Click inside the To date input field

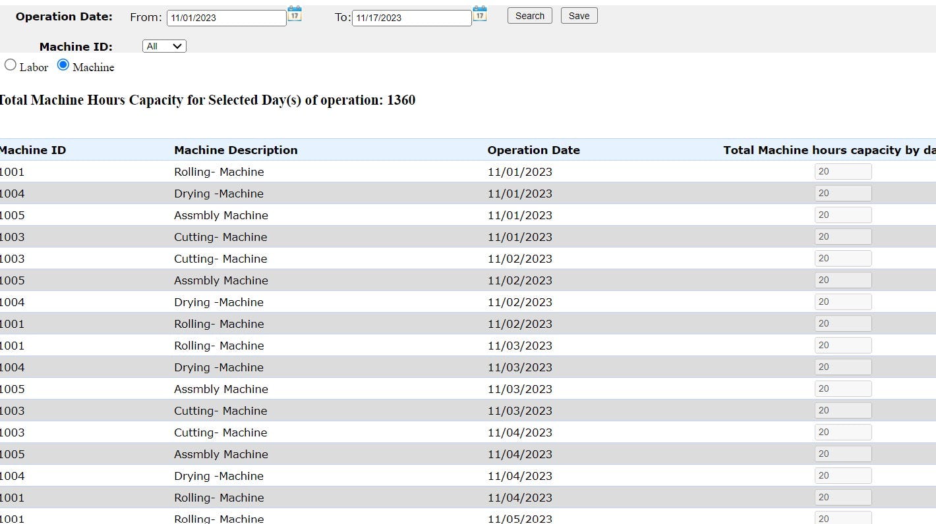click(x=411, y=18)
